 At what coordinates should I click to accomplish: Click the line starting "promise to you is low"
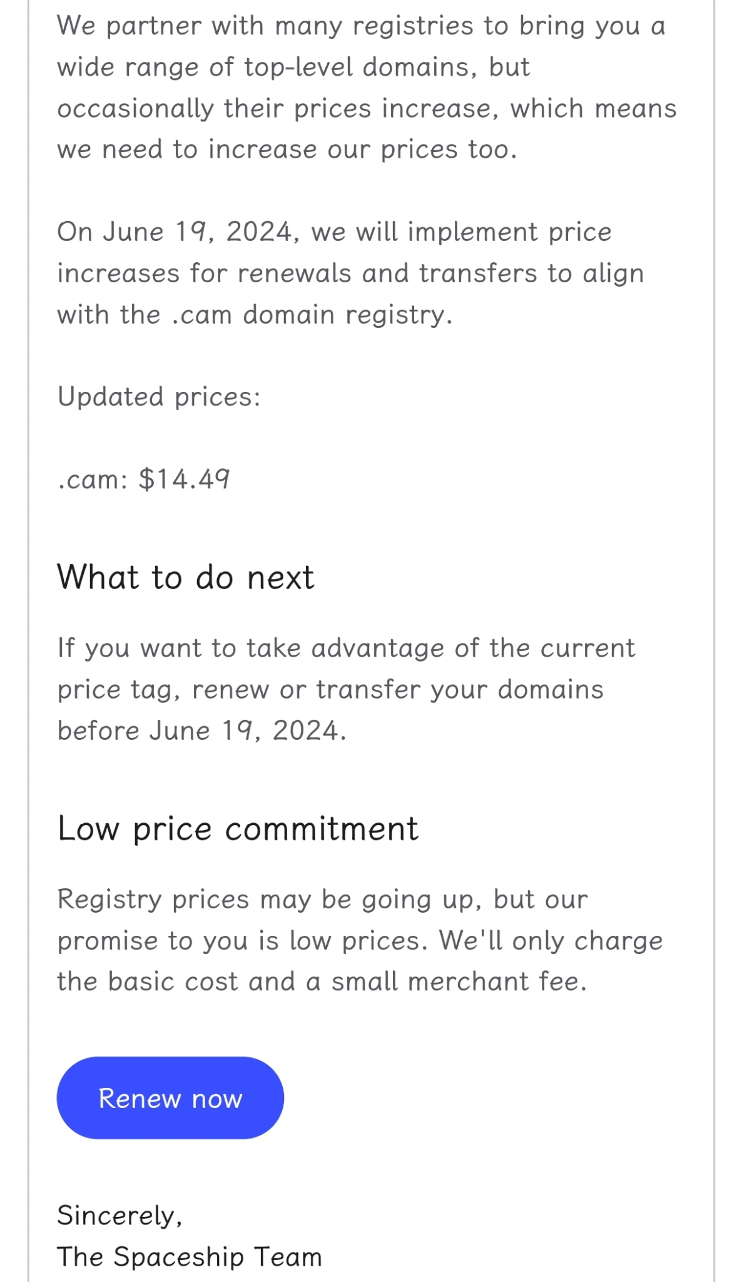pos(360,941)
